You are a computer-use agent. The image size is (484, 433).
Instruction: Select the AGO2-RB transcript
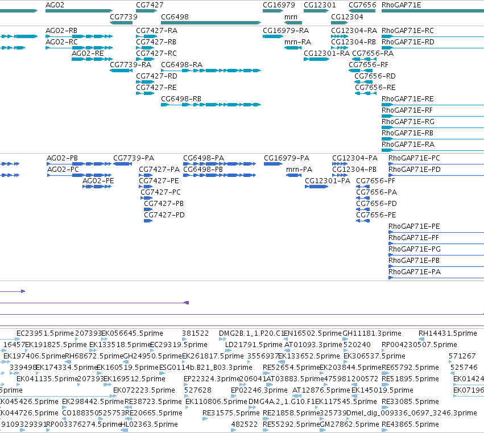click(78, 36)
